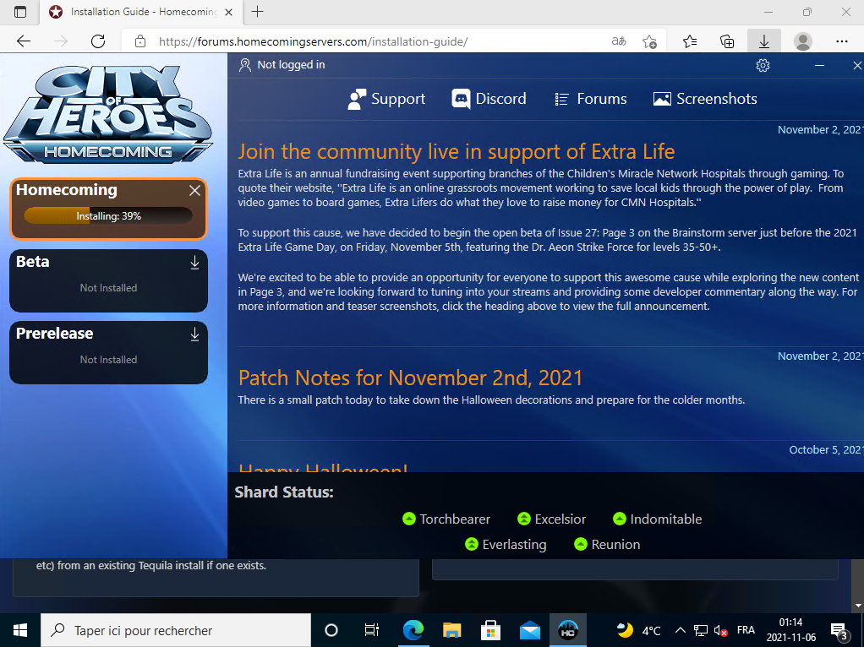Open the browser Downloads icon
864x647 pixels.
pos(763,41)
